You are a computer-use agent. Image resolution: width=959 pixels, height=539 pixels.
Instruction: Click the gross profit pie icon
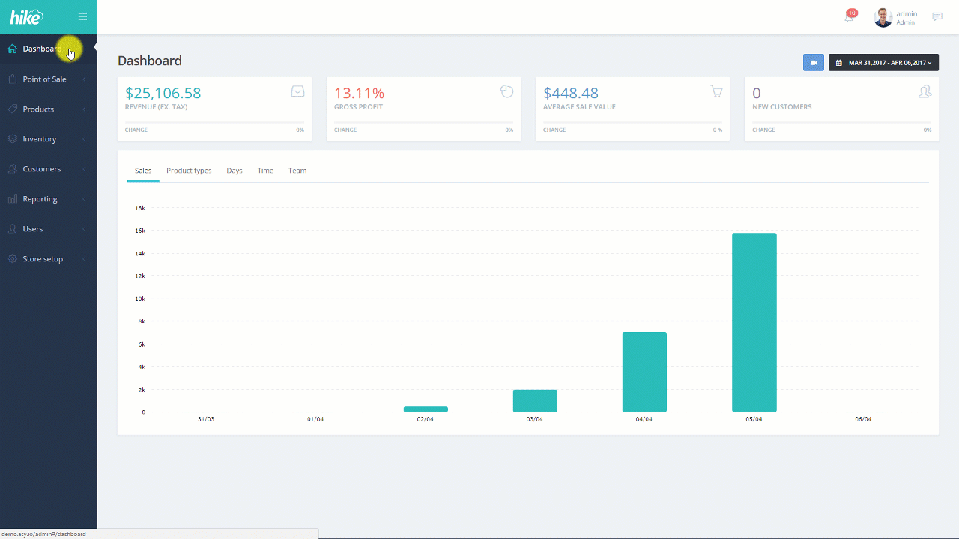(507, 91)
